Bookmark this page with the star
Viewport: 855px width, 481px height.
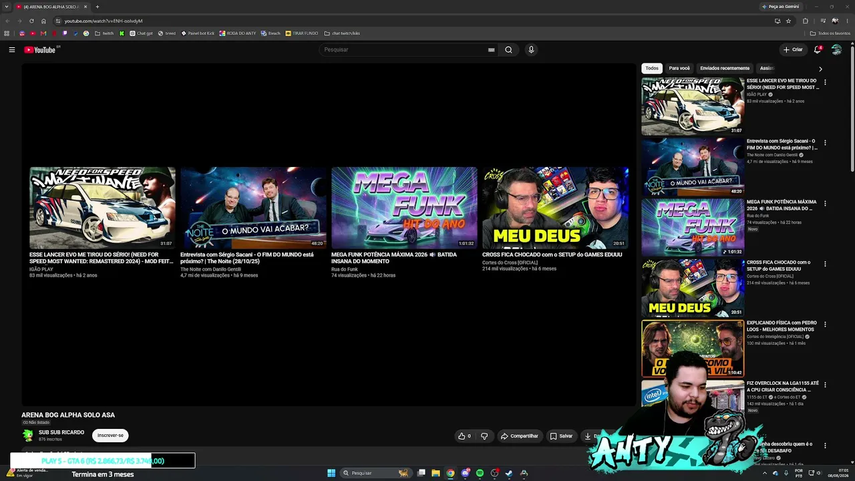tap(788, 21)
